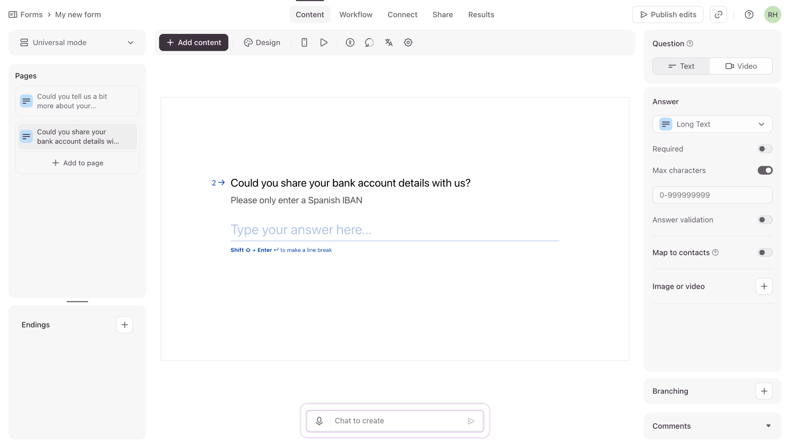Open the accessibility checker icon
The image size is (790, 448).
(x=350, y=42)
